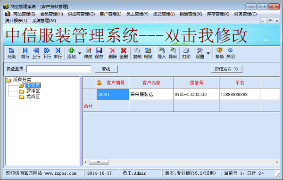Screen dimensions: 283x180
Task: Click the 短信发送 >> button
Action: tap(226, 69)
